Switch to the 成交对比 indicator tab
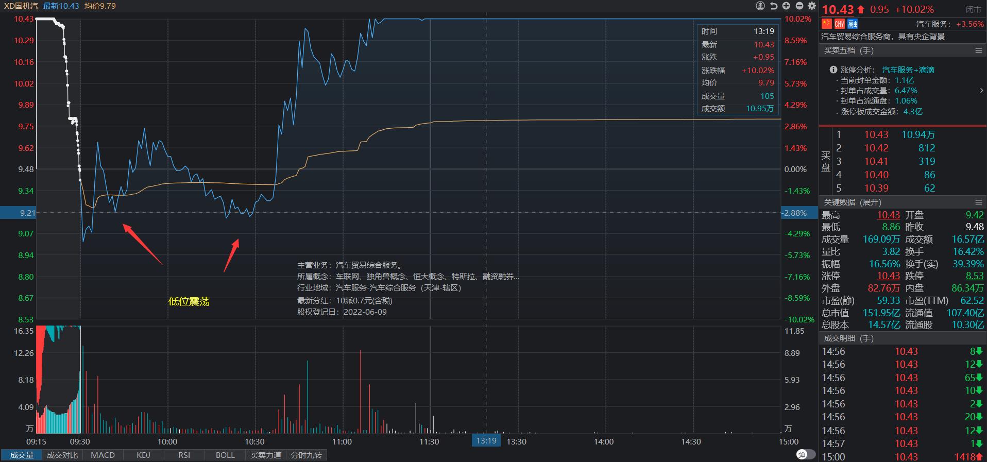The width and height of the screenshot is (987, 462). (x=62, y=455)
